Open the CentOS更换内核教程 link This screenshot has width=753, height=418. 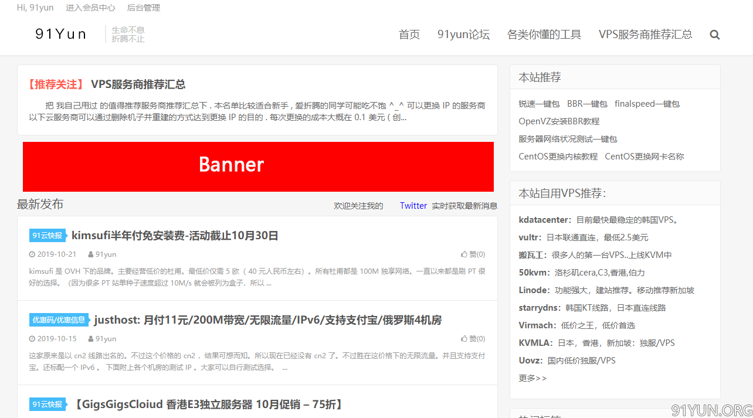(558, 157)
